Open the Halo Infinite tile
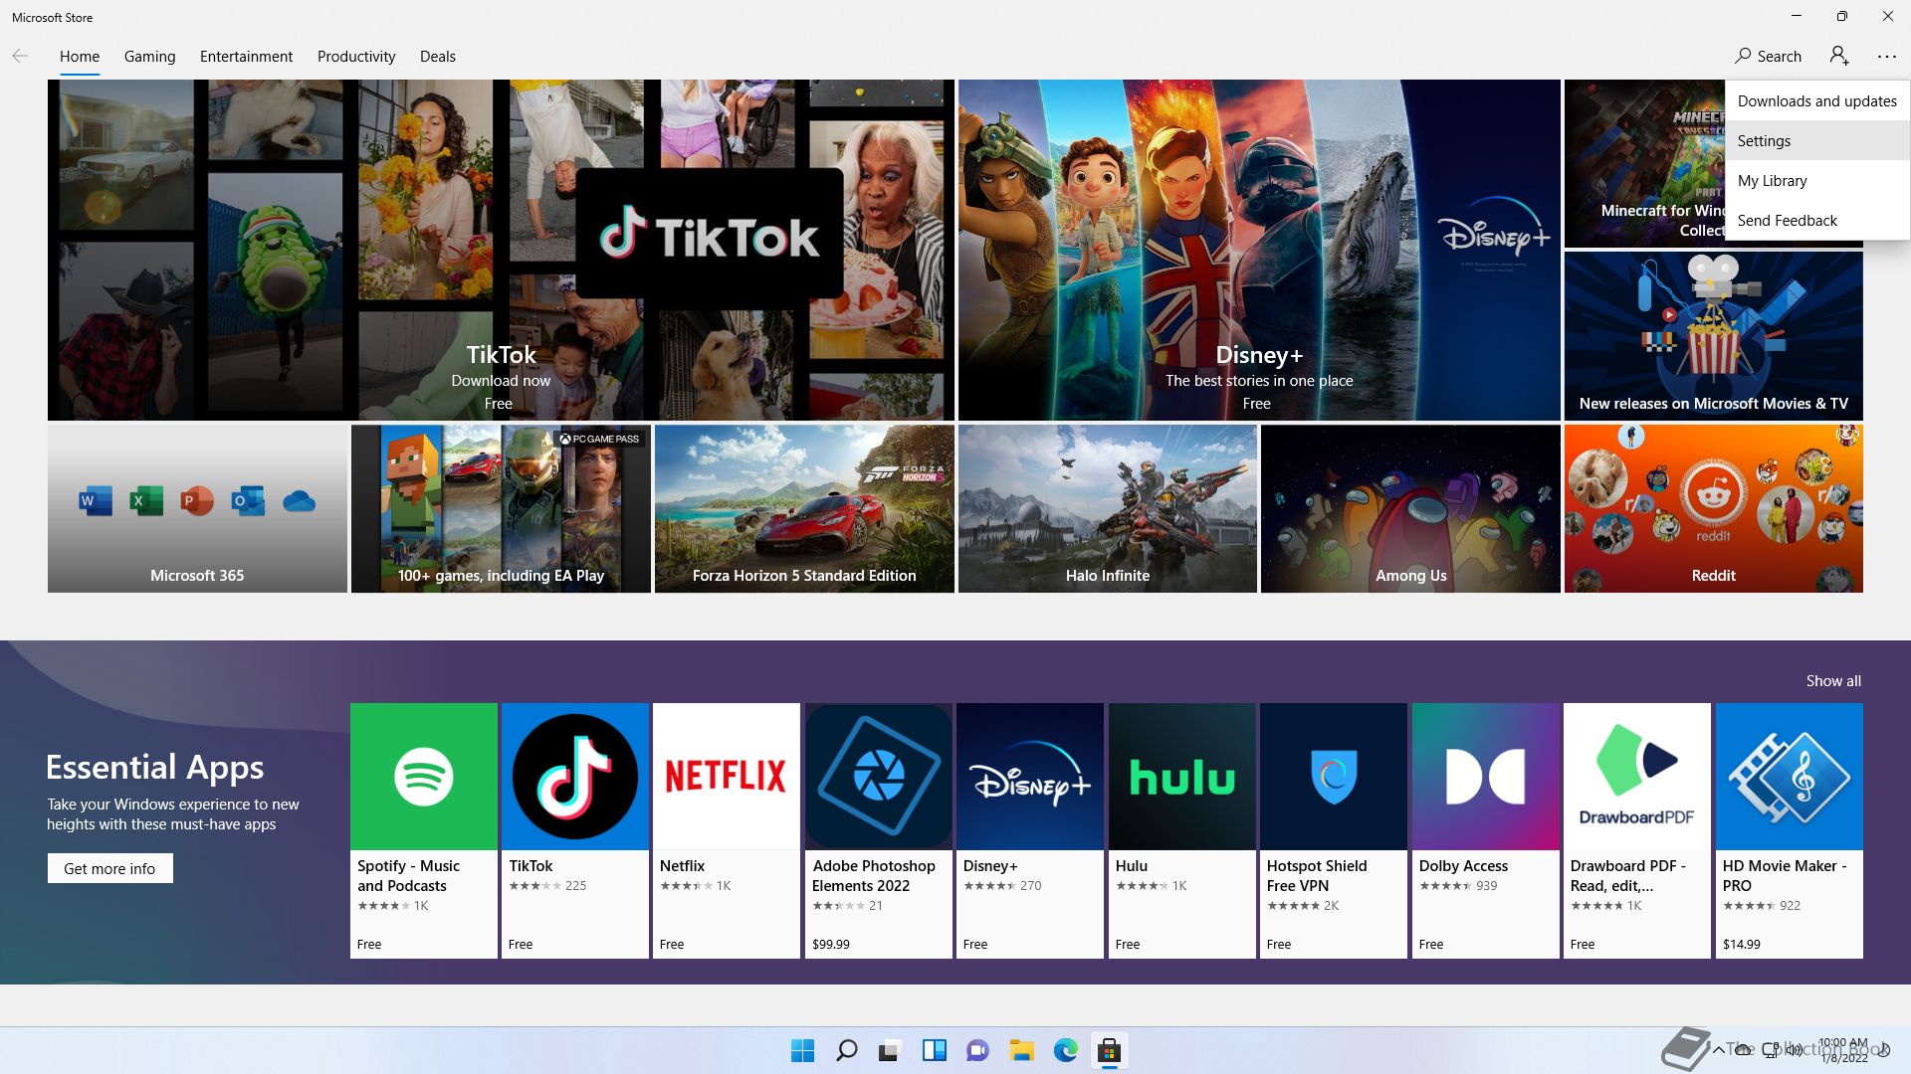 [1107, 508]
